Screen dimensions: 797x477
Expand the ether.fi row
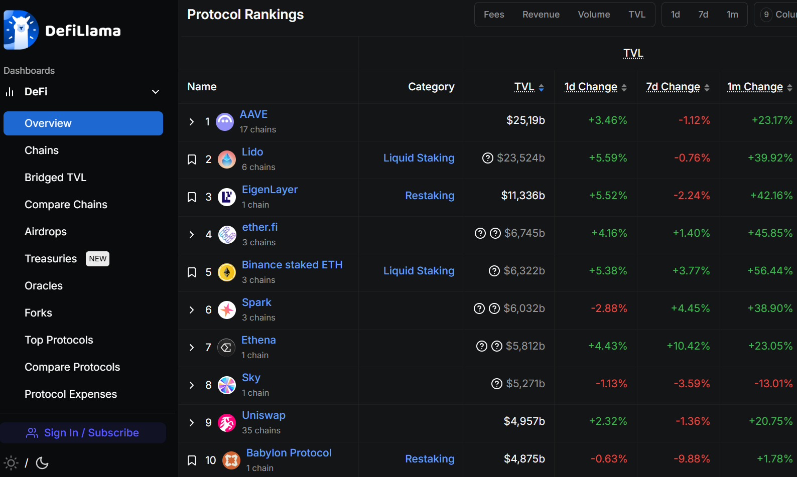(192, 235)
